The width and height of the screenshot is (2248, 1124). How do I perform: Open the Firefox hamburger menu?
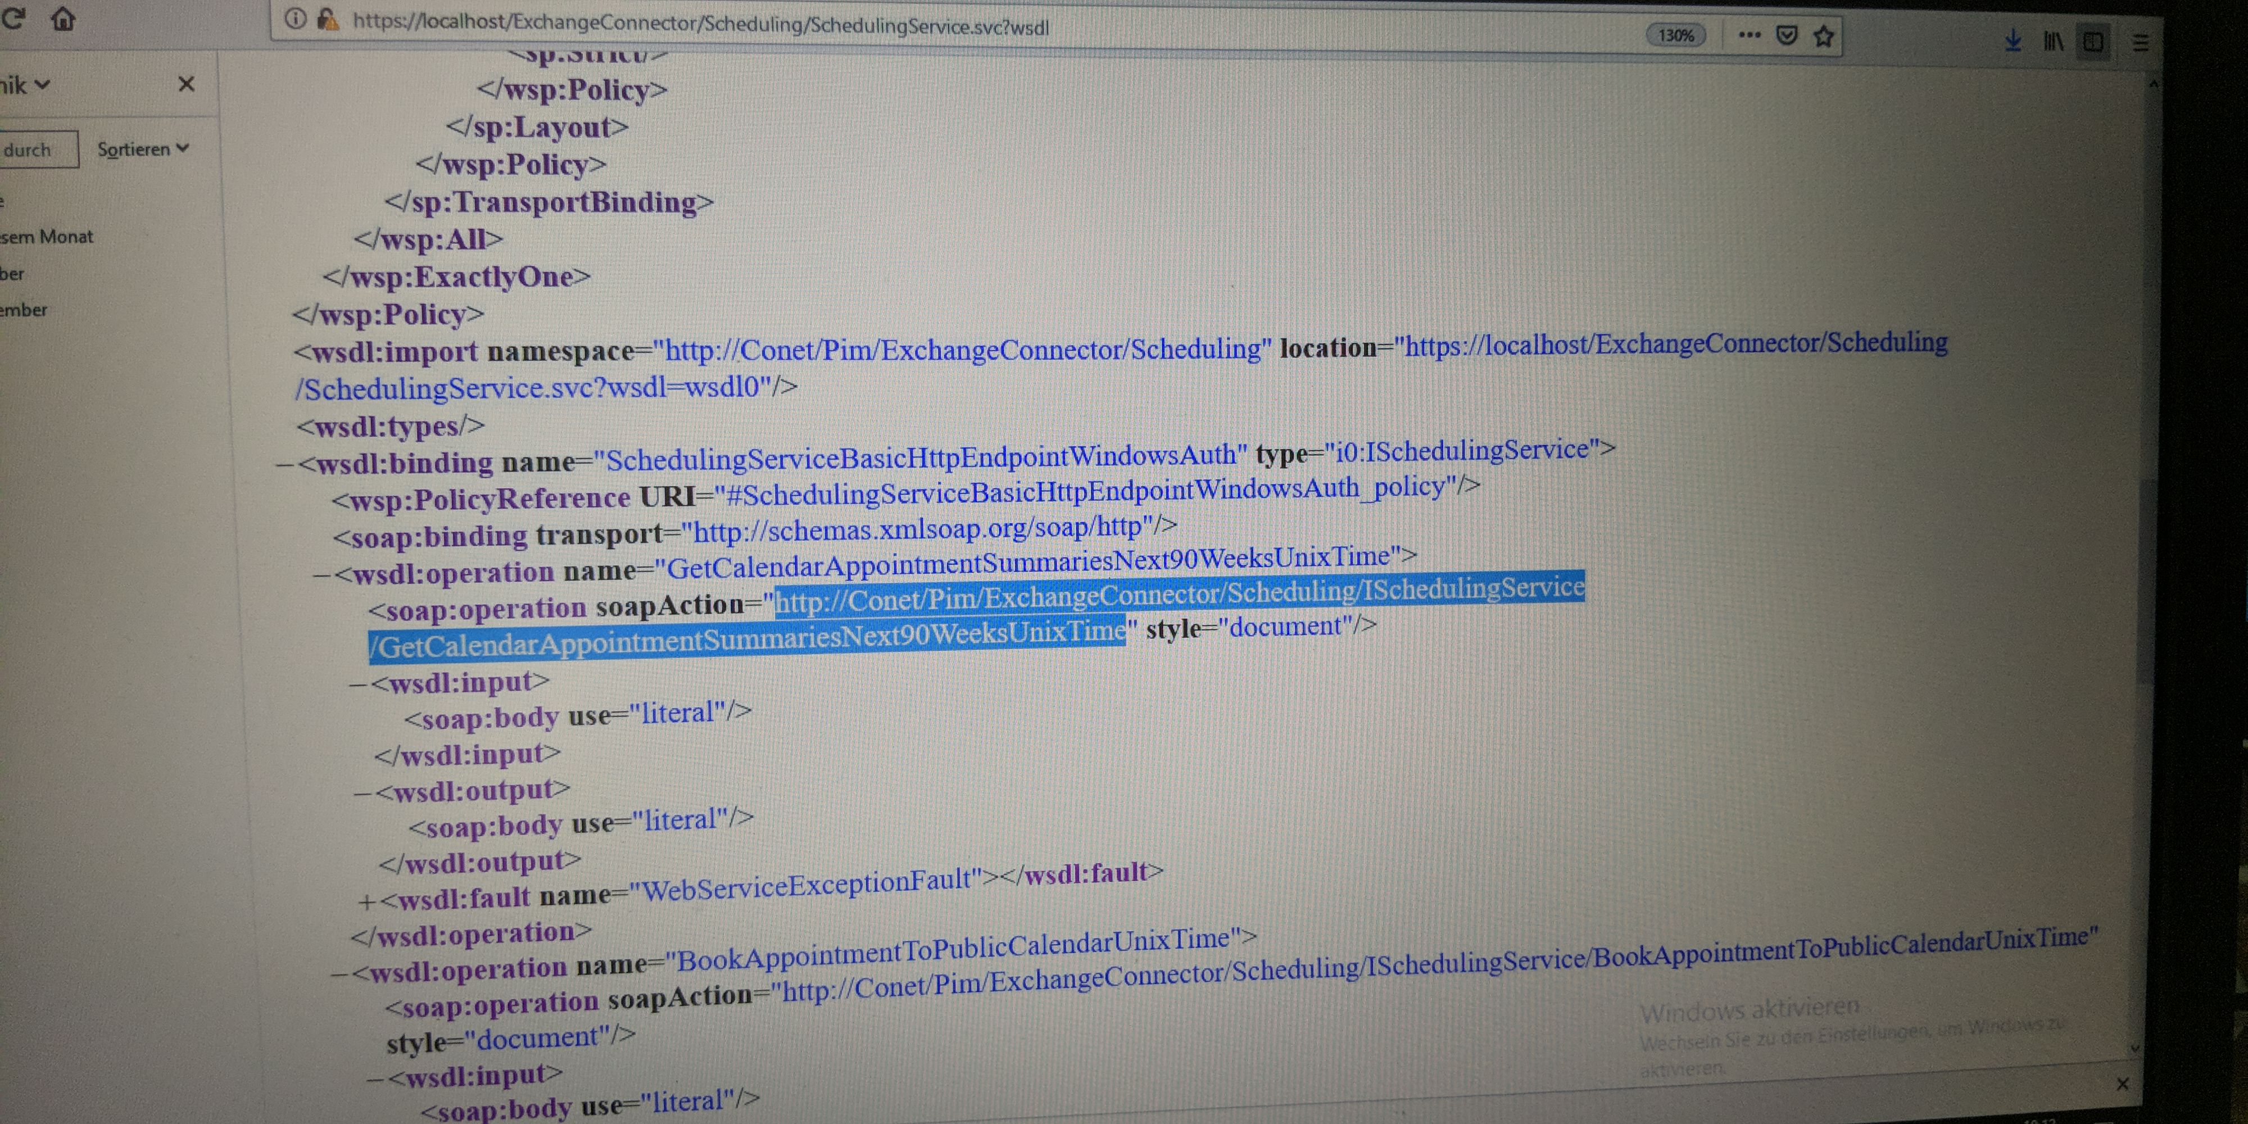pyautogui.click(x=2140, y=43)
